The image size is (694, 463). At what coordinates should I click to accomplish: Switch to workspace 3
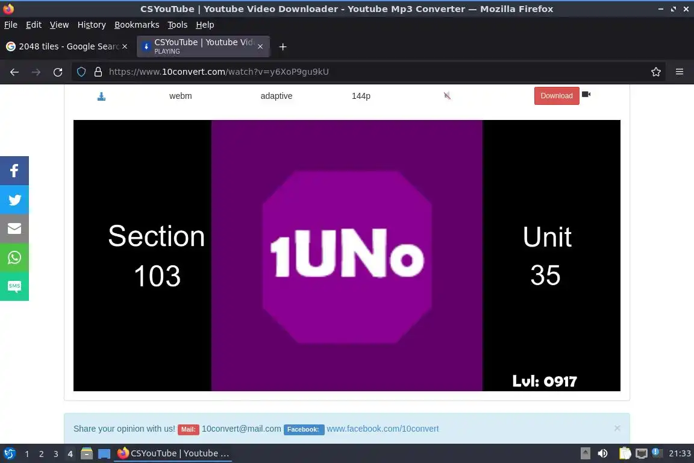(x=56, y=454)
